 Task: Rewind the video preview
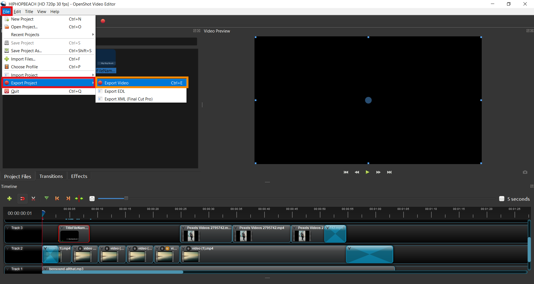coord(357,172)
